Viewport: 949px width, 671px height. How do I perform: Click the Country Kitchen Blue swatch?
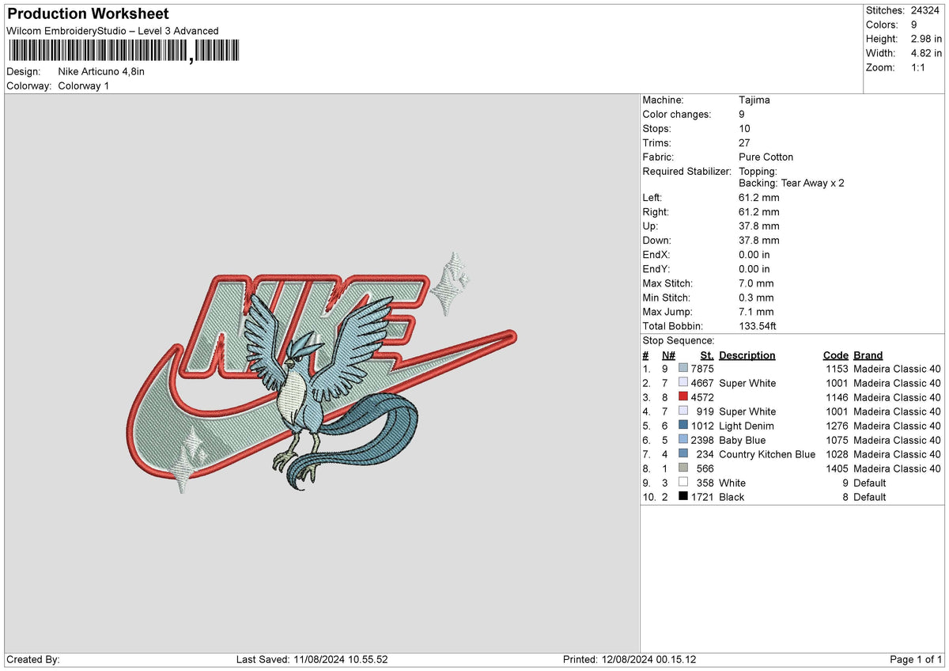point(683,454)
